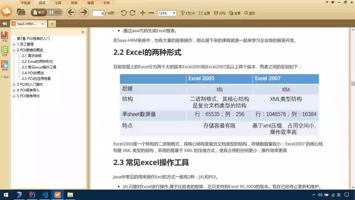Click the page number input field
Screen dimensions: 355x200
click(x=98, y=13)
